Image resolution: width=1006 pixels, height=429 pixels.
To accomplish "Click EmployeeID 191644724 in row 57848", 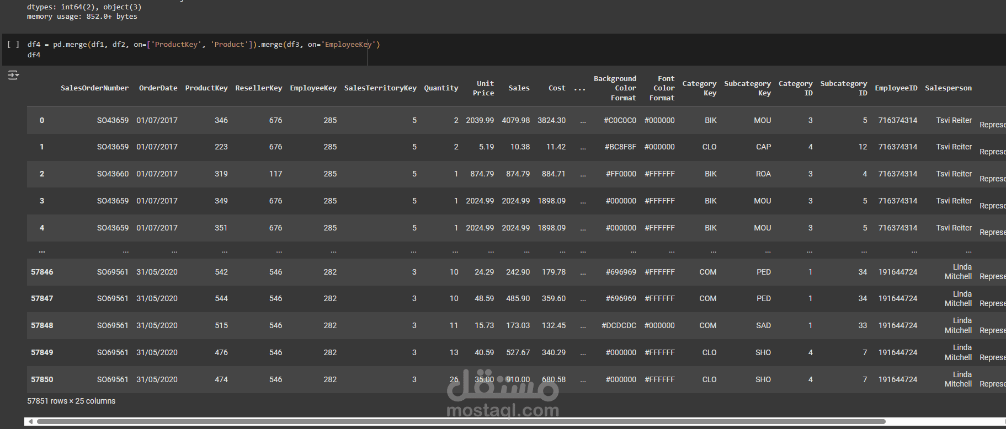I will (x=898, y=325).
